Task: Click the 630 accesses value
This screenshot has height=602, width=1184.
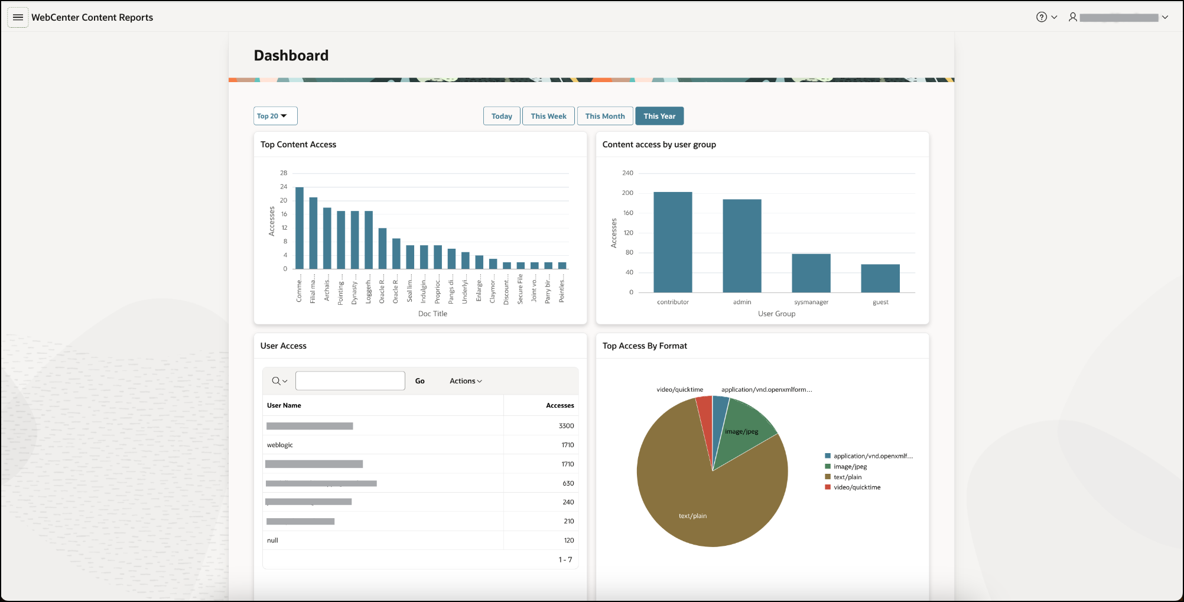Action: coord(568,483)
